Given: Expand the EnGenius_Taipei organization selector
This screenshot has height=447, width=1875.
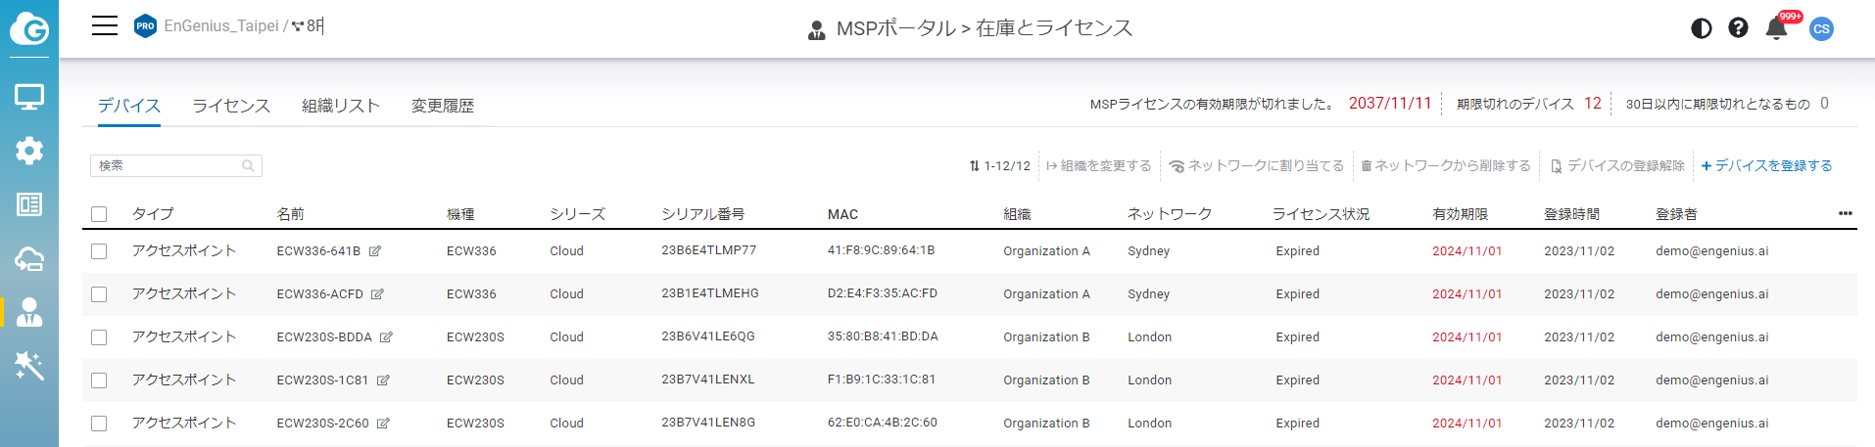Looking at the screenshot, I should 221,26.
